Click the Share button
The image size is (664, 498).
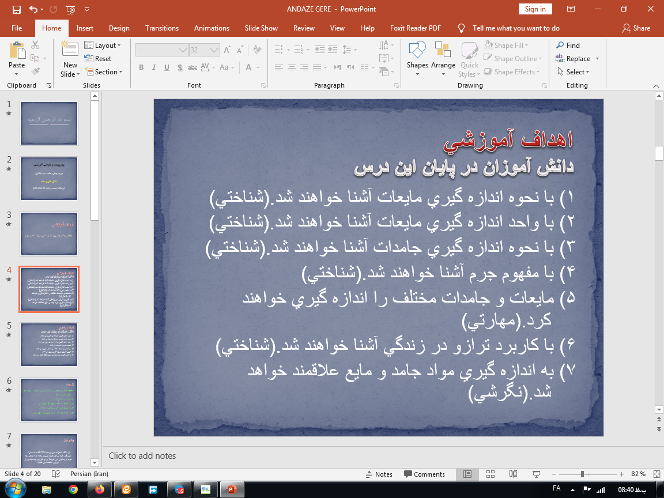click(x=636, y=28)
